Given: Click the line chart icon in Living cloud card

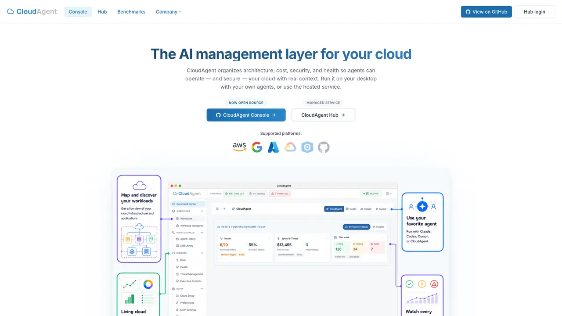Looking at the screenshot, I should click(129, 284).
